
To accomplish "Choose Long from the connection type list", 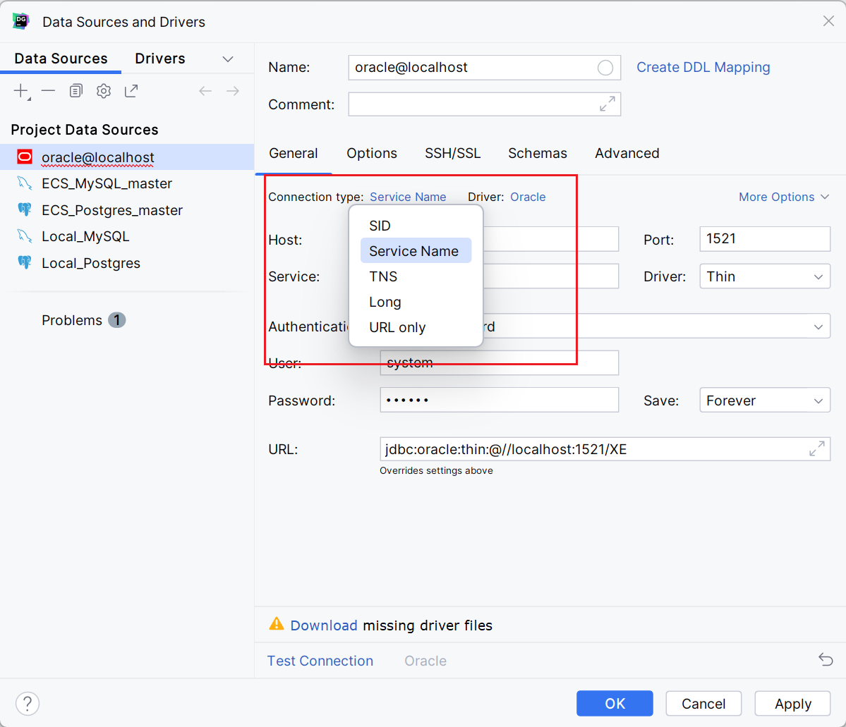I will tap(416, 302).
